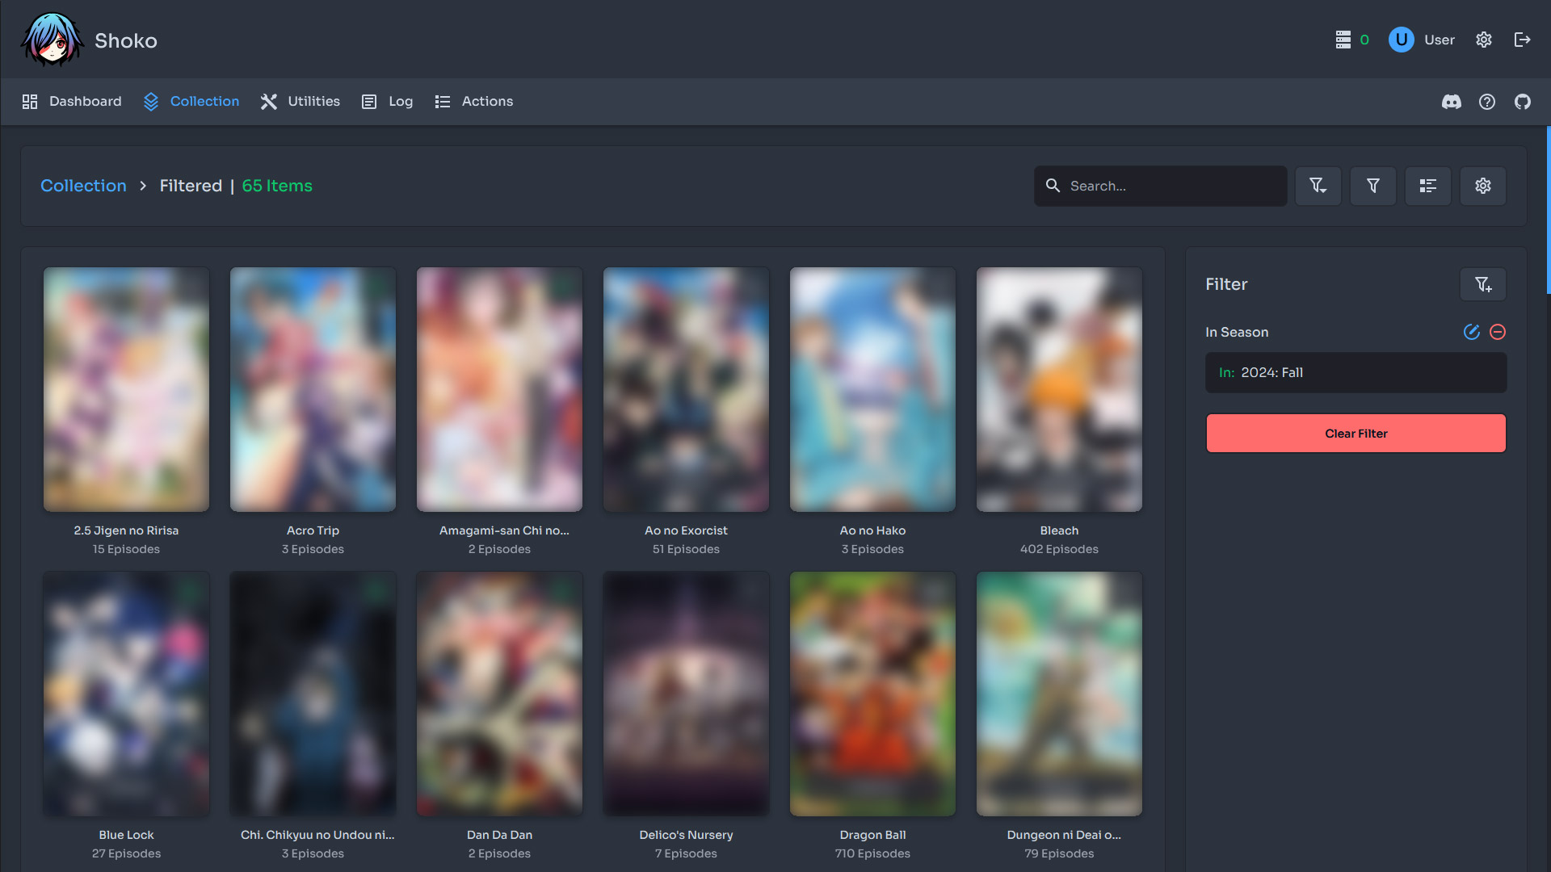
Task: Open the GitHub icon in the navbar
Action: pyautogui.click(x=1523, y=102)
